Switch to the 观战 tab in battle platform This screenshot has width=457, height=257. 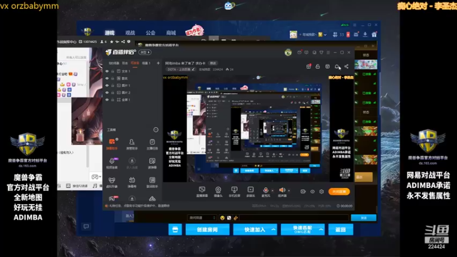pos(130,33)
